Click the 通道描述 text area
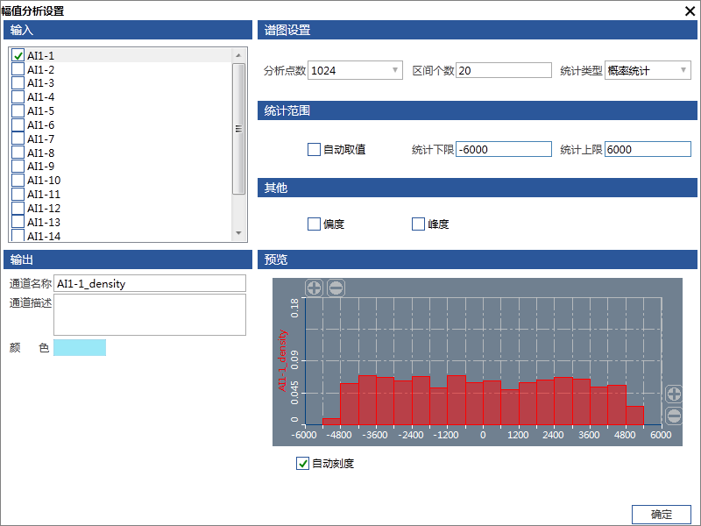Viewport: 701px width, 526px height. (150, 315)
